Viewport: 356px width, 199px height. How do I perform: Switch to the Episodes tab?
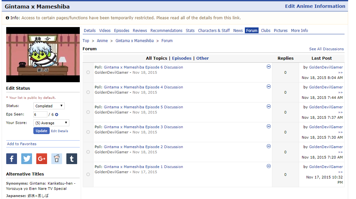122,31
